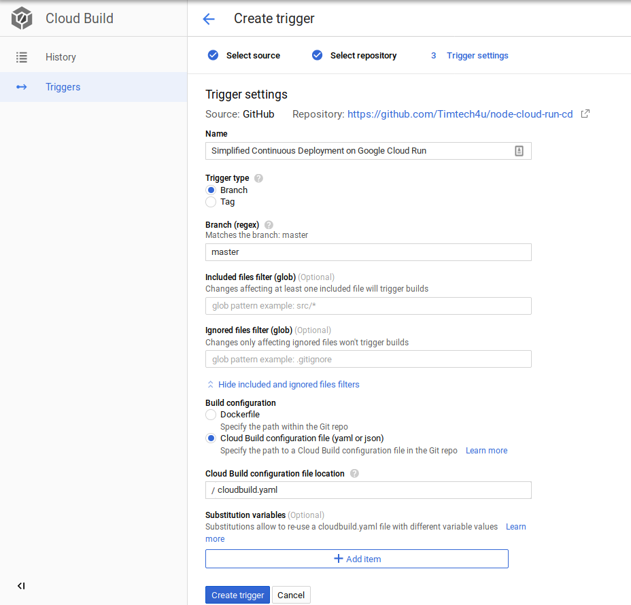Click the History list icon in sidebar
Screen dimensions: 631x605
pyautogui.click(x=22, y=57)
